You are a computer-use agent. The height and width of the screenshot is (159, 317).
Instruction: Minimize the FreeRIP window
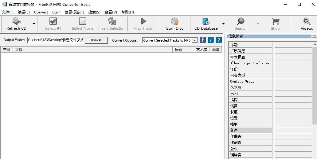coord(285,4)
